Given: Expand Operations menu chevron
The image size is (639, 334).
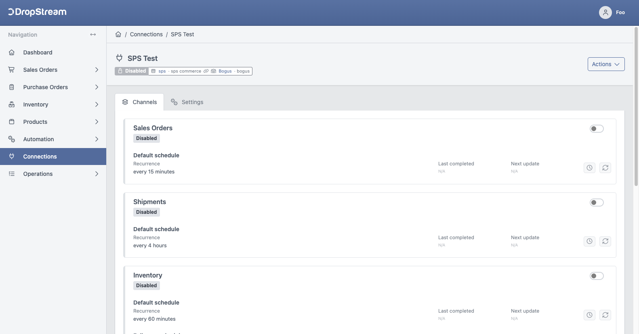Looking at the screenshot, I should [x=97, y=174].
